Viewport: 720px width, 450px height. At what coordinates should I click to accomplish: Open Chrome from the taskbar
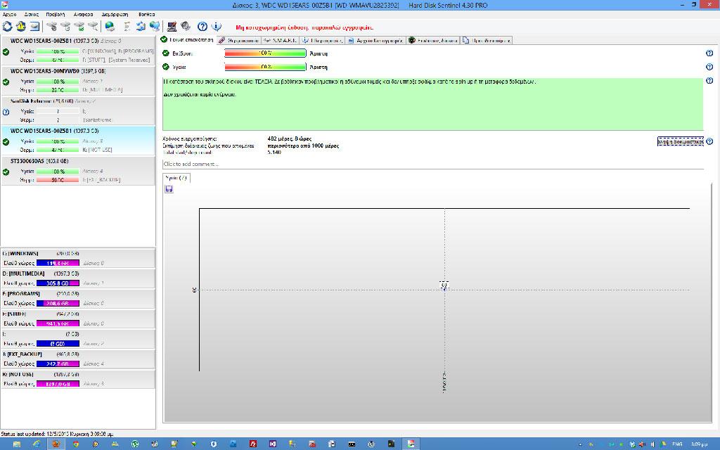pyautogui.click(x=76, y=444)
